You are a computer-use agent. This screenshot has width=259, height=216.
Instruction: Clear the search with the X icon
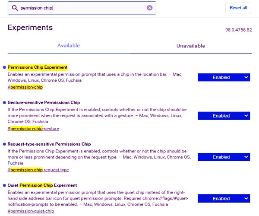coord(150,8)
